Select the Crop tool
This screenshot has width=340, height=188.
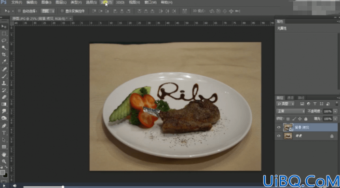pos(4,54)
